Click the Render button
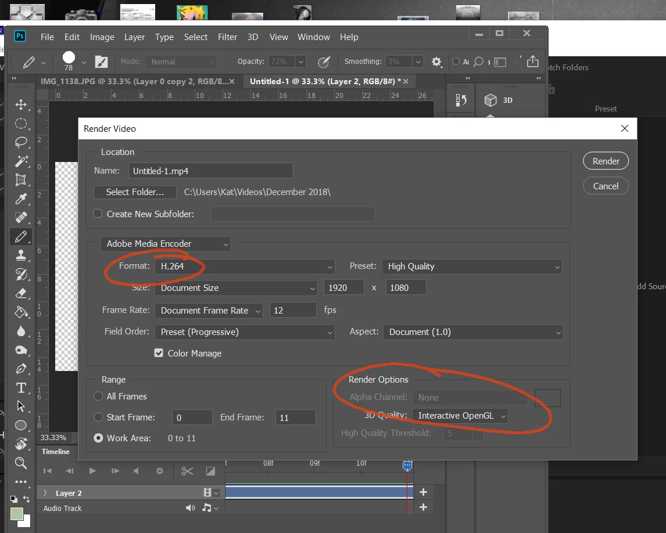The width and height of the screenshot is (666, 533). tap(606, 161)
